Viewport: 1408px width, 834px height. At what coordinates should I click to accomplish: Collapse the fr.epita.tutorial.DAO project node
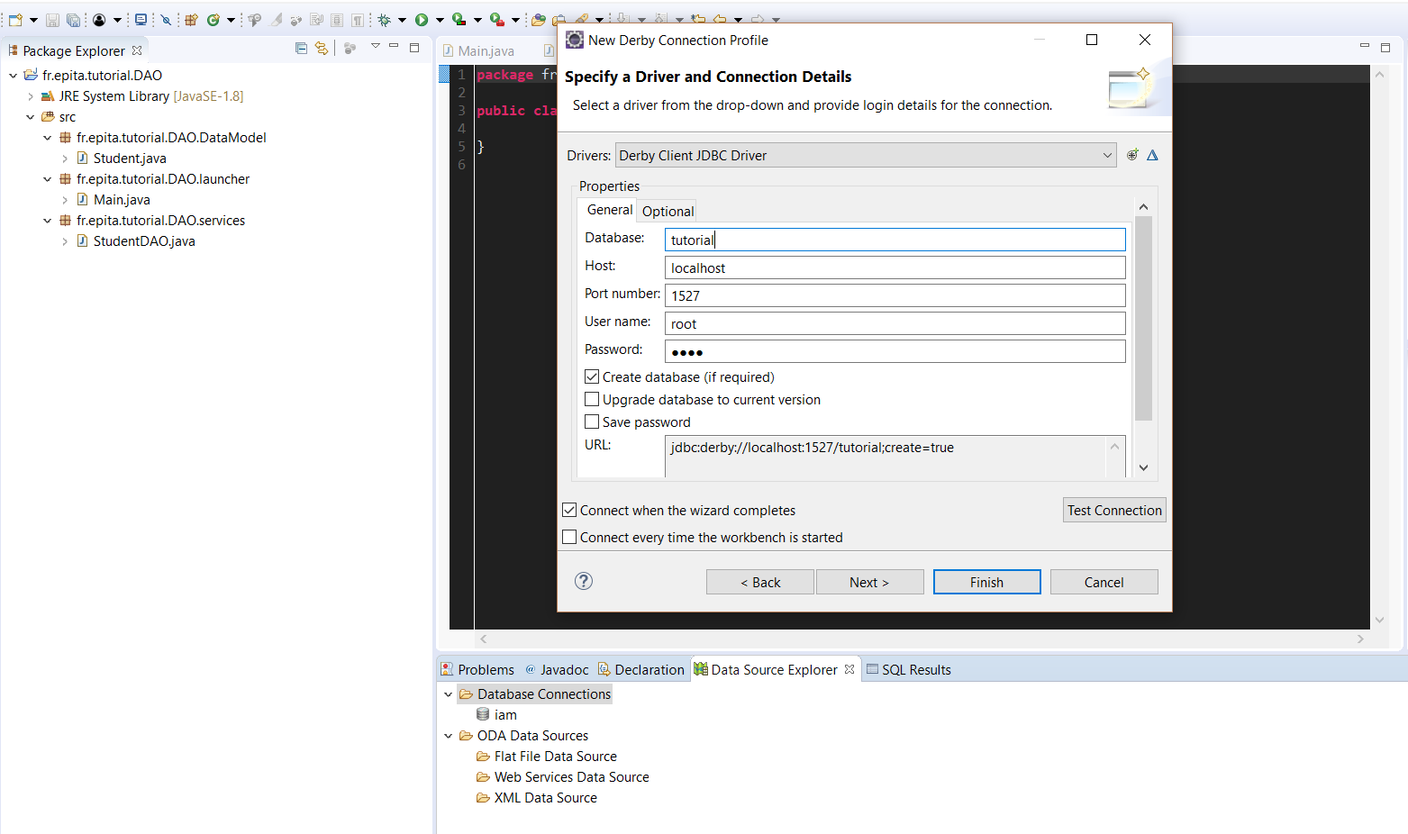coord(13,76)
